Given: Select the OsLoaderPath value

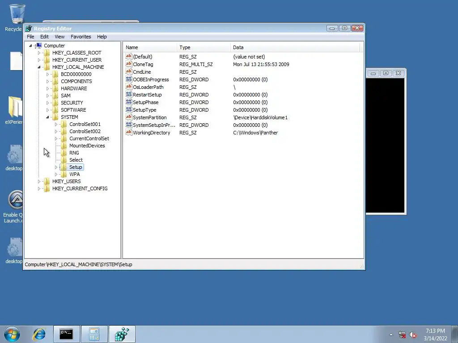Looking at the screenshot, I should point(148,87).
